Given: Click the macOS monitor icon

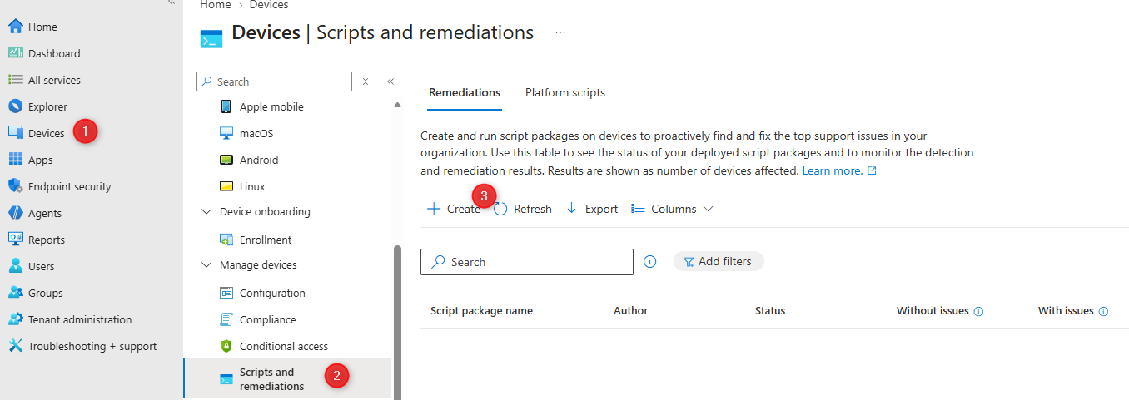Looking at the screenshot, I should (x=226, y=133).
